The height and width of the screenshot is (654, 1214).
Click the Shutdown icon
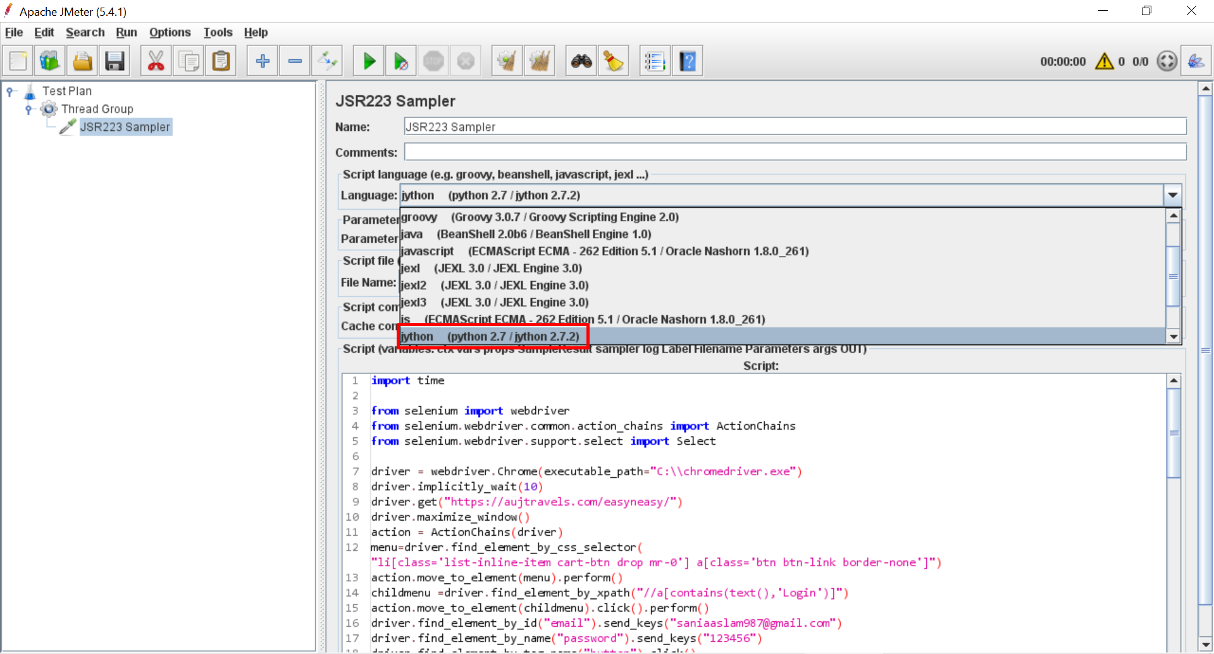pos(466,61)
